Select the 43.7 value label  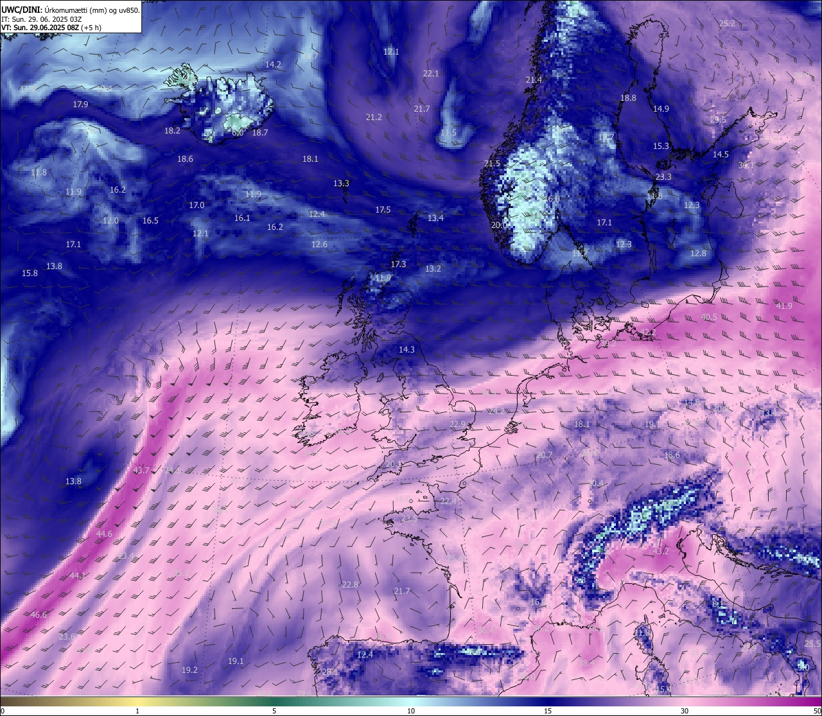click(141, 471)
